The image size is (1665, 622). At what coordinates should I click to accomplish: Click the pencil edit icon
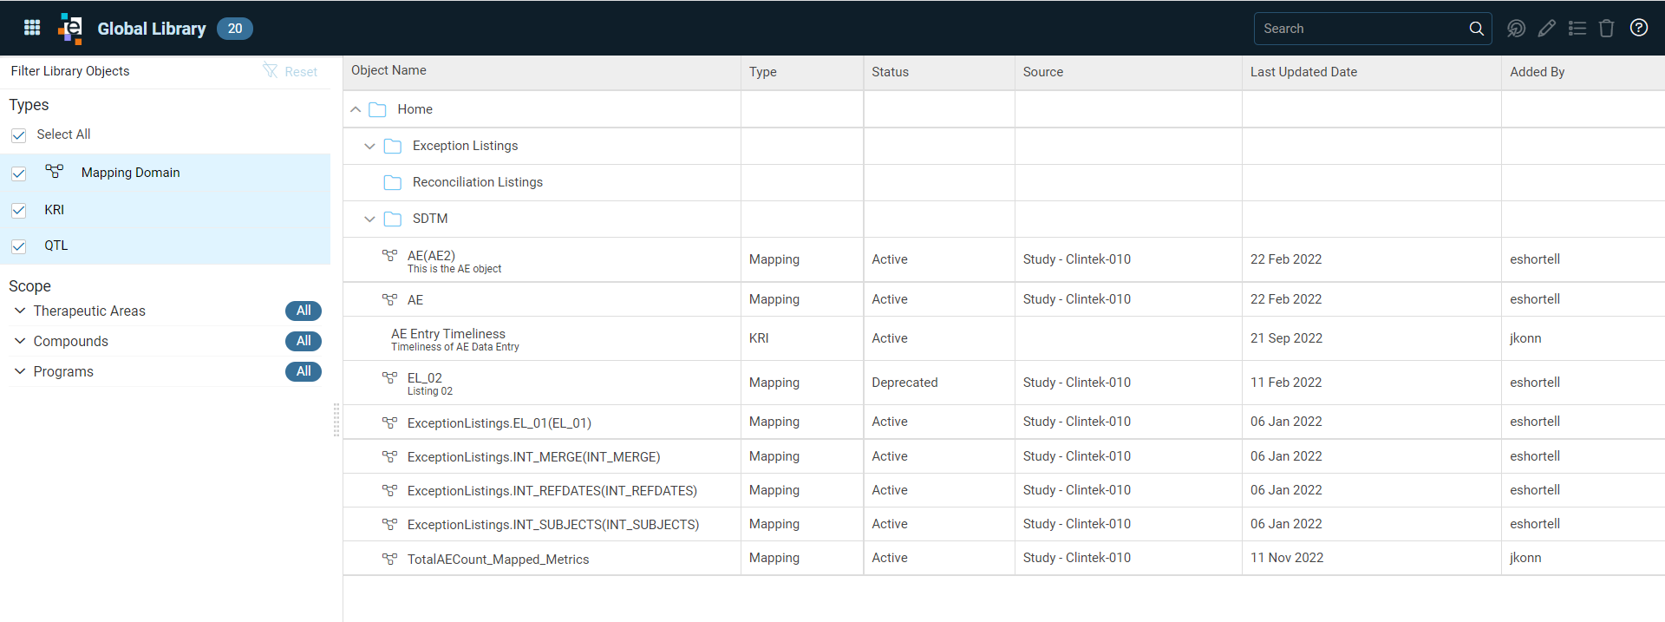(x=1546, y=29)
